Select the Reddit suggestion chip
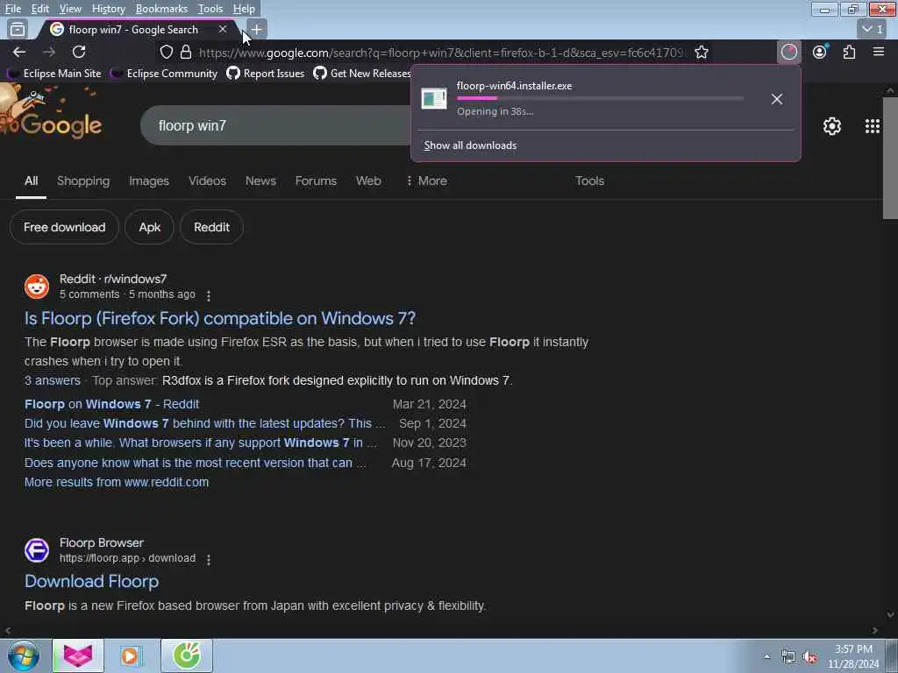898x673 pixels. pos(211,227)
